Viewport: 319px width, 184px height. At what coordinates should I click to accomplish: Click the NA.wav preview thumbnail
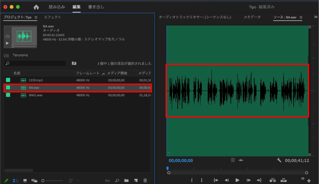pos(24,36)
